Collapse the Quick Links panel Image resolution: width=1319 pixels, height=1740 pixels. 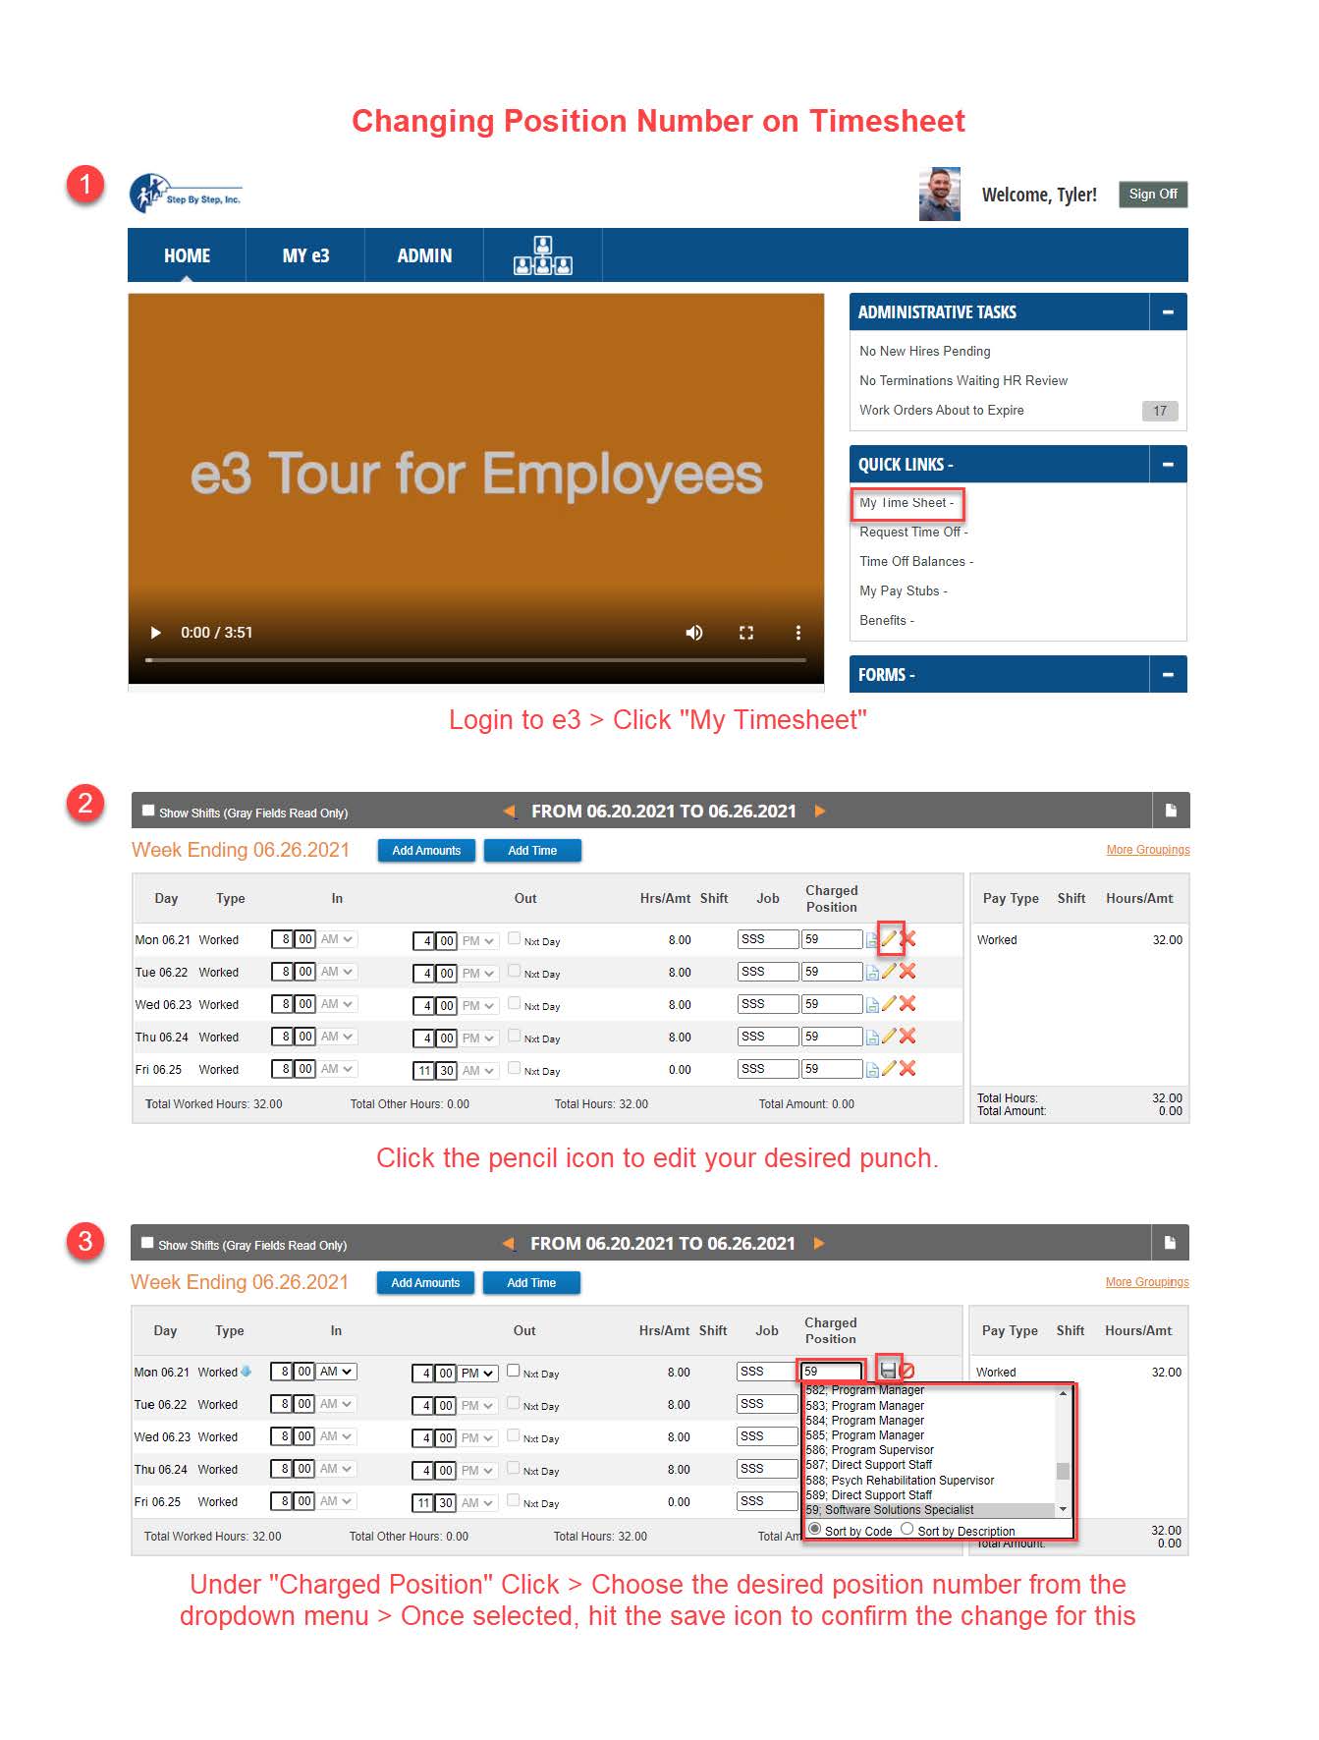(x=1168, y=464)
